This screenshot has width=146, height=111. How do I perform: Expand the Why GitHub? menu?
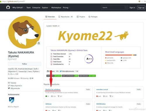click(18, 8)
